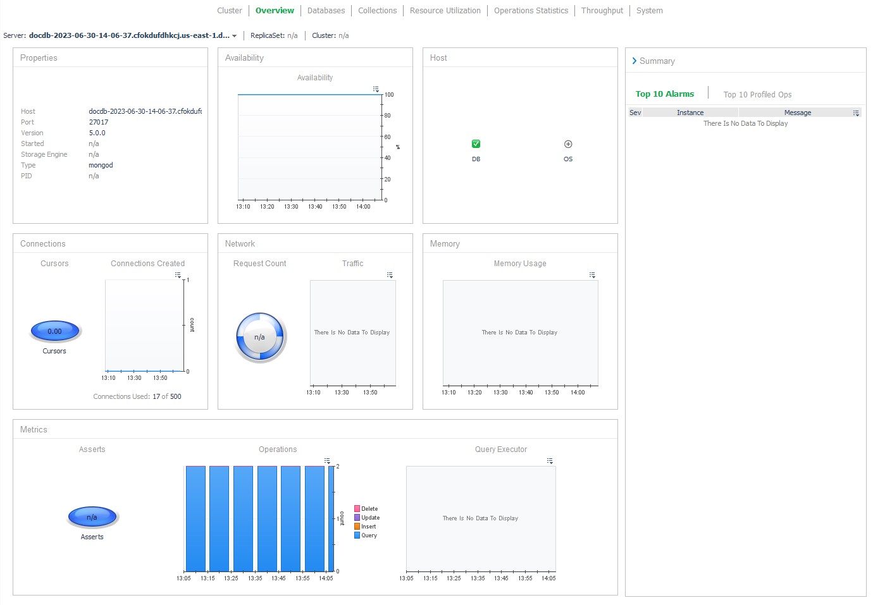Click the Cursors gauge showing 0.00
873x605 pixels.
55,331
